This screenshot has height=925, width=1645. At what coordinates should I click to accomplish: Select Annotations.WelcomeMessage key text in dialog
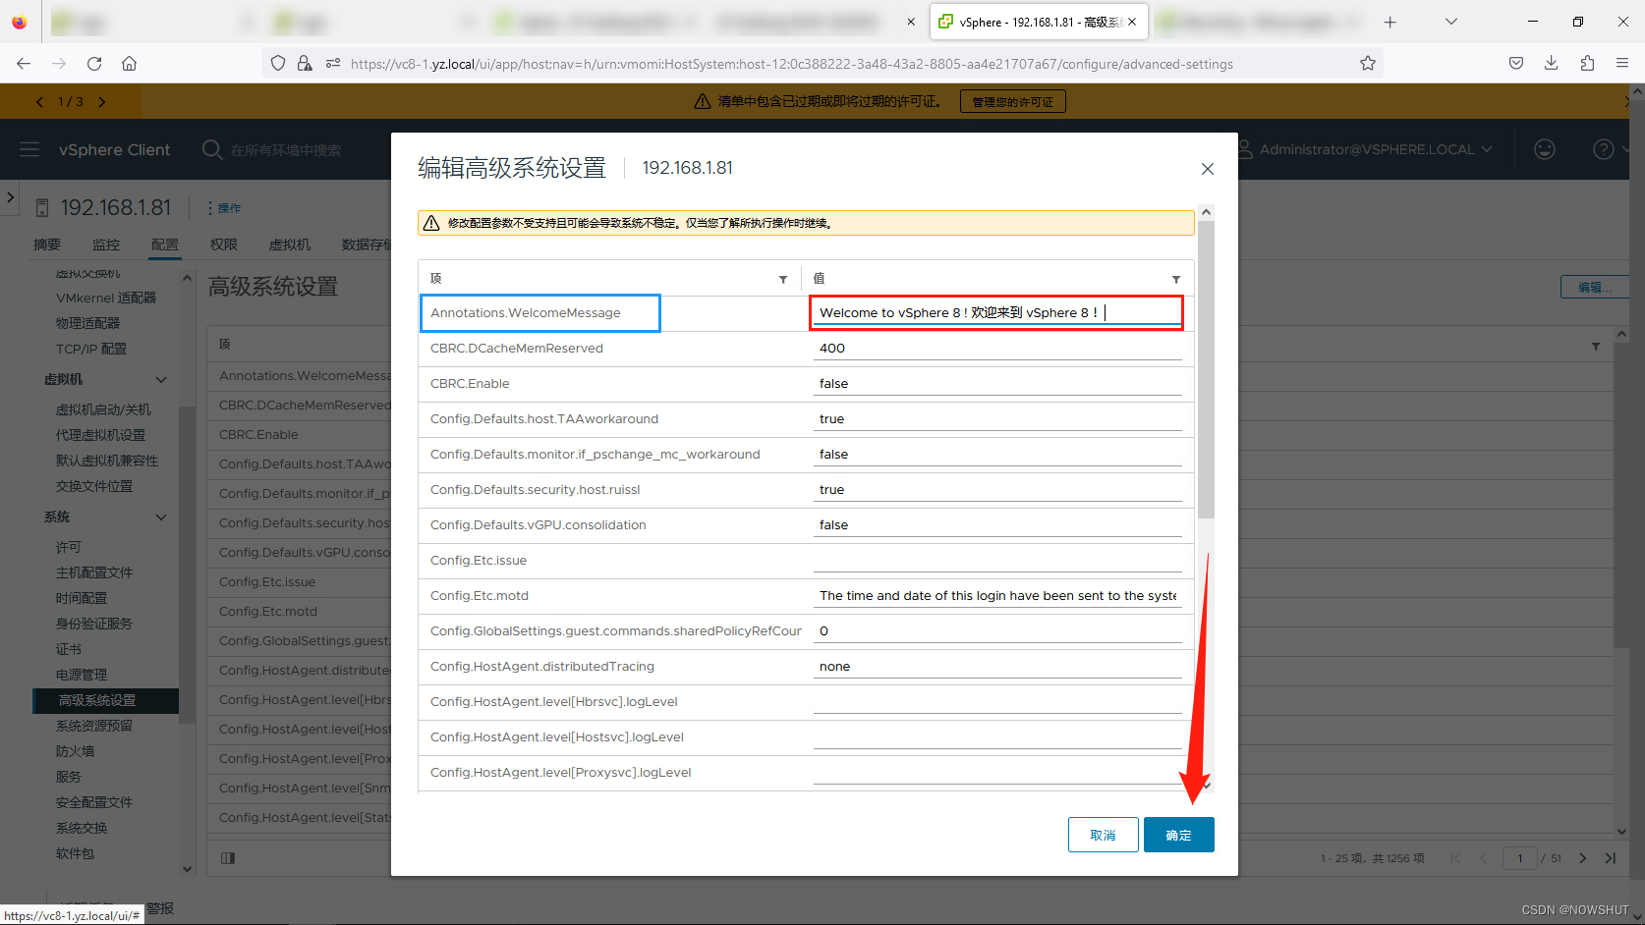pyautogui.click(x=526, y=313)
